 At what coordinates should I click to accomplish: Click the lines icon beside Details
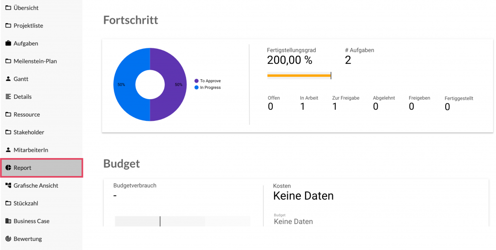pos(8,97)
